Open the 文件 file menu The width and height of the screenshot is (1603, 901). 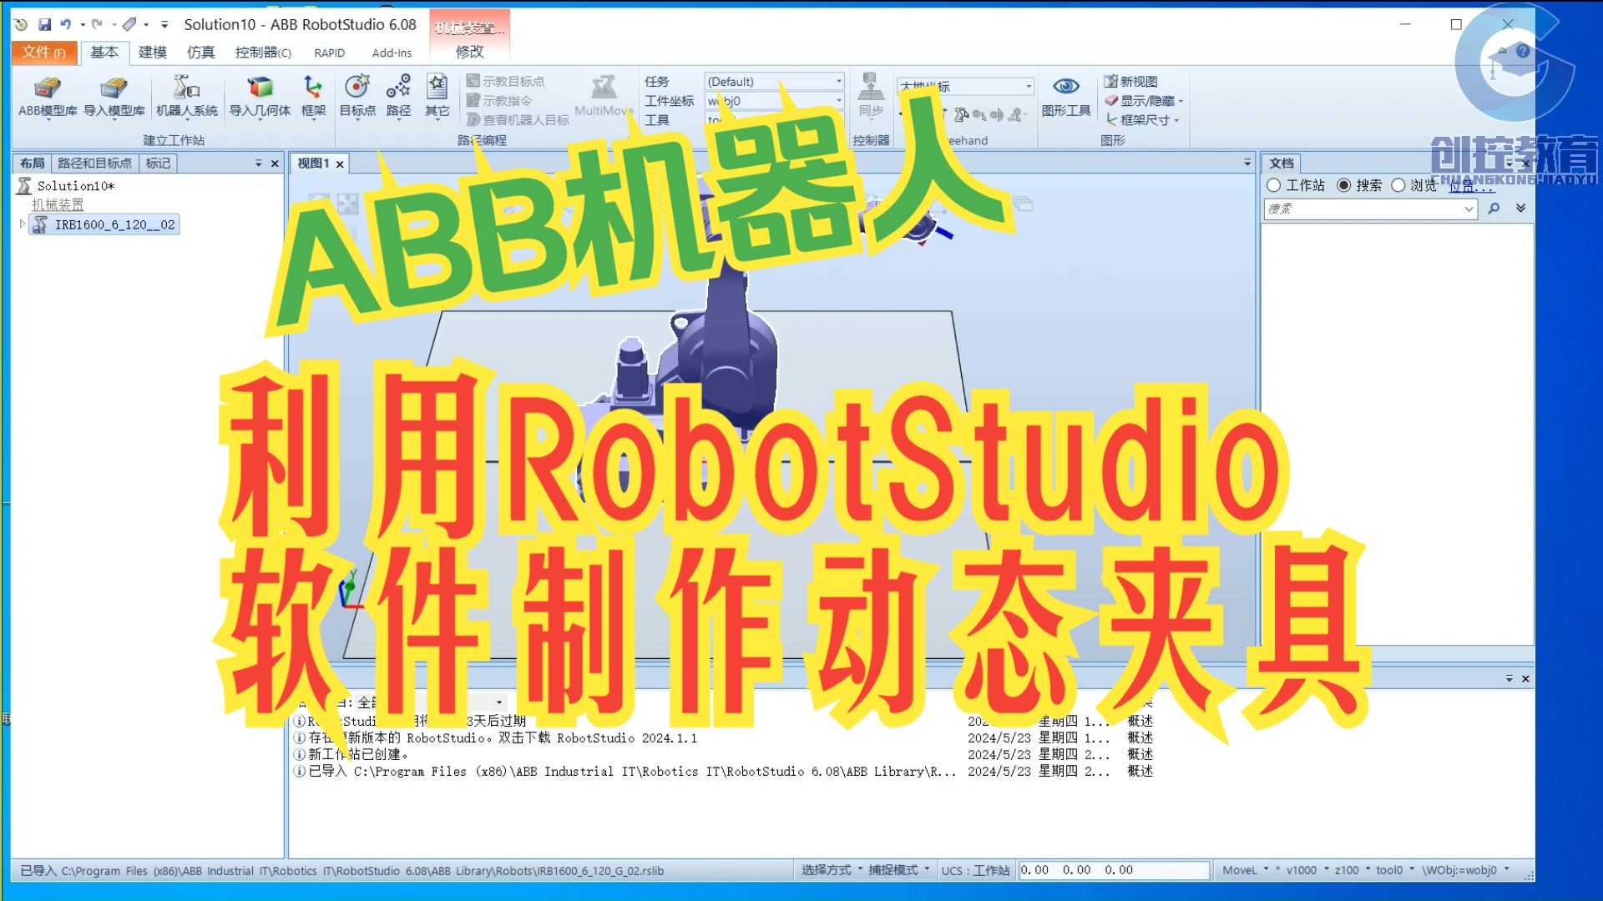pos(44,52)
